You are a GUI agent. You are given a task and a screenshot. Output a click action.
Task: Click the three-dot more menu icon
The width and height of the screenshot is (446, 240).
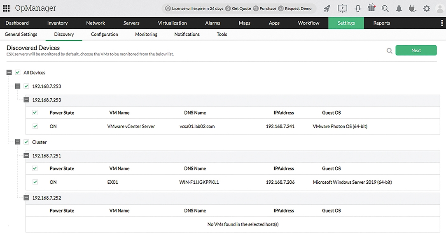click(442, 23)
